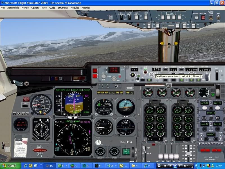Click the red Master button

click(203, 17)
